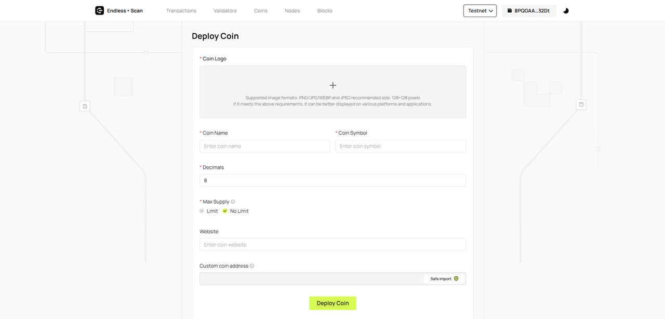
Task: Navigate to the Coins page
Action: (x=261, y=10)
